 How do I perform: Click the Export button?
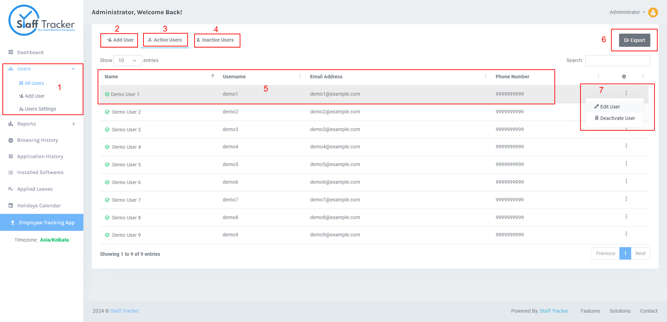point(634,40)
